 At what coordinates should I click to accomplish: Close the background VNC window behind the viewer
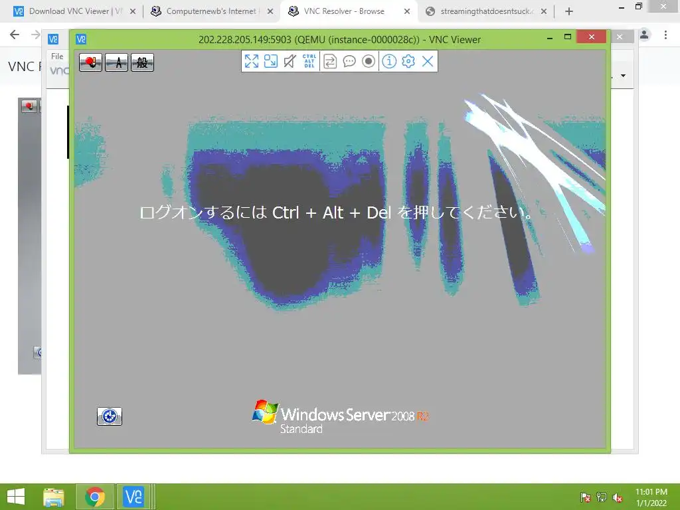pyautogui.click(x=620, y=37)
